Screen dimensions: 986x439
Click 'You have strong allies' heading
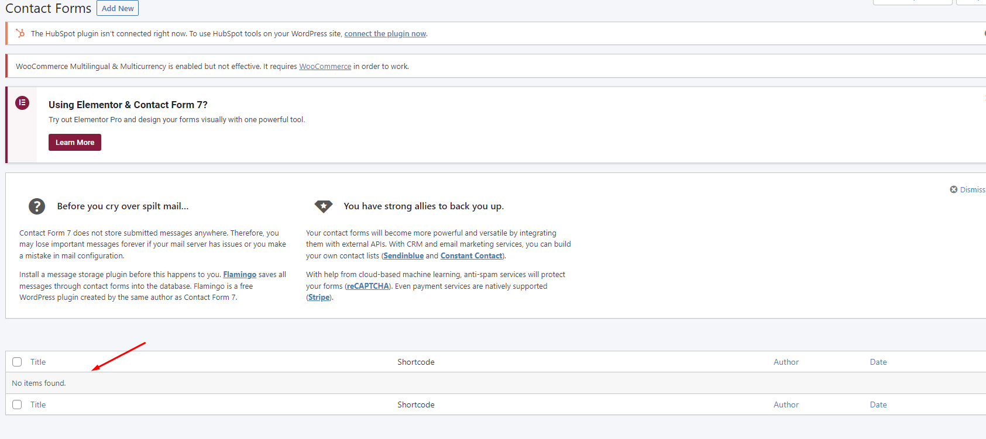[424, 206]
